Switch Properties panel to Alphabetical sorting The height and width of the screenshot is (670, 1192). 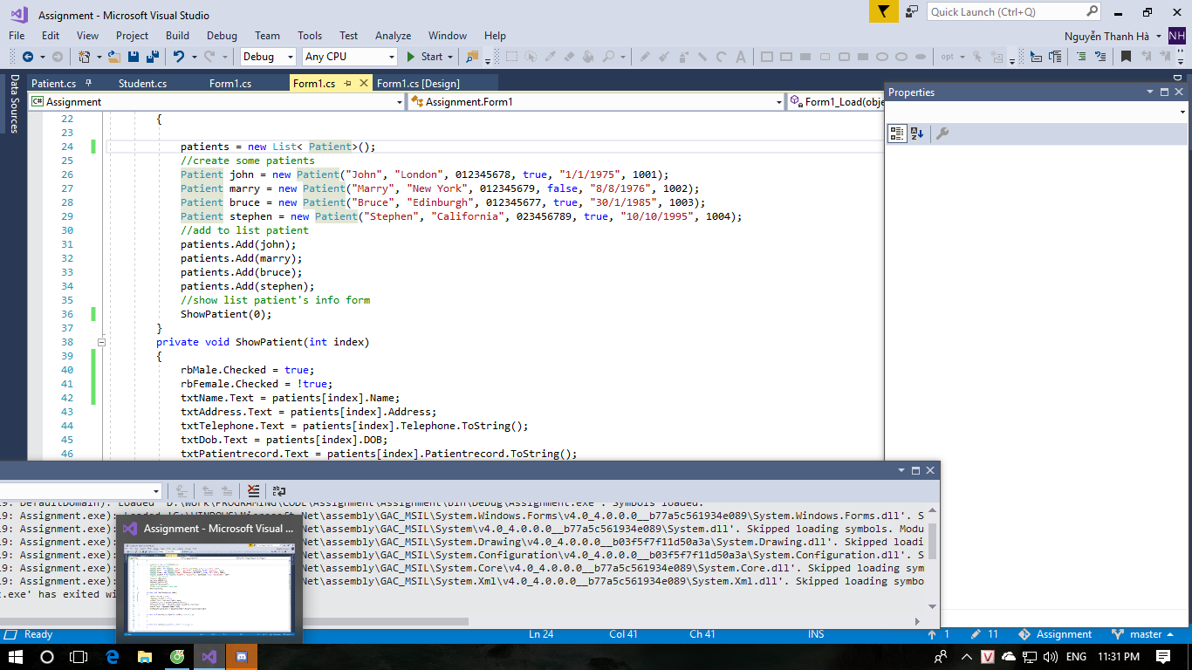point(915,133)
